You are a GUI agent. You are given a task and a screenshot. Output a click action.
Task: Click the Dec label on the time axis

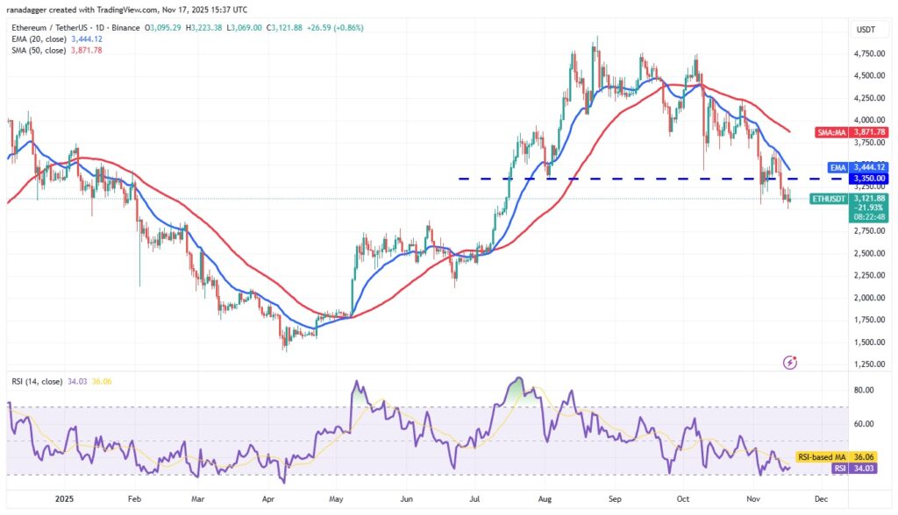click(820, 497)
